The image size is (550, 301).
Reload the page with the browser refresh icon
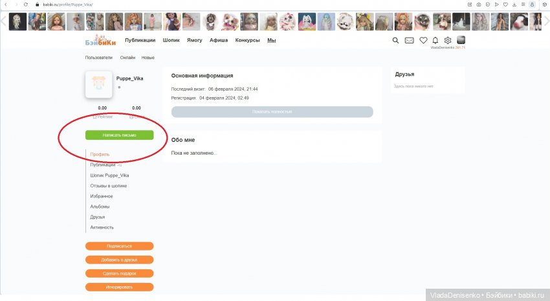[x=25, y=5]
